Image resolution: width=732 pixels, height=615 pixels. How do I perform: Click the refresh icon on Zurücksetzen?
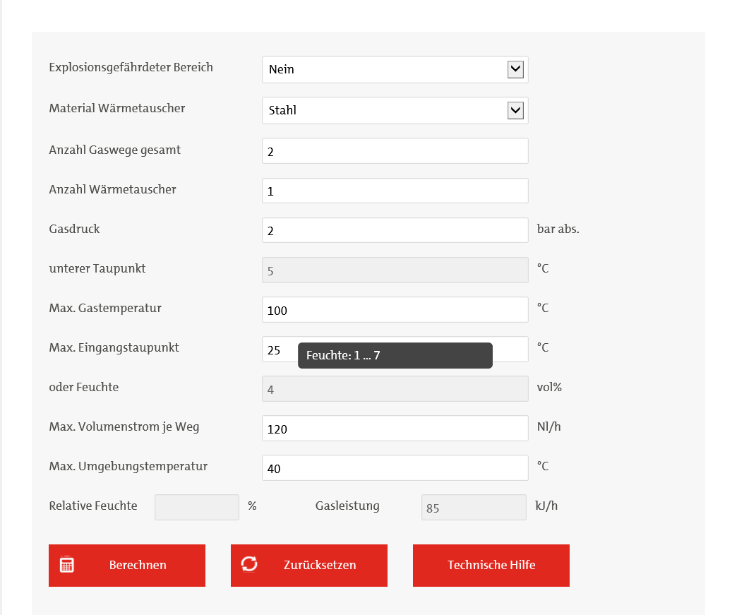[249, 564]
